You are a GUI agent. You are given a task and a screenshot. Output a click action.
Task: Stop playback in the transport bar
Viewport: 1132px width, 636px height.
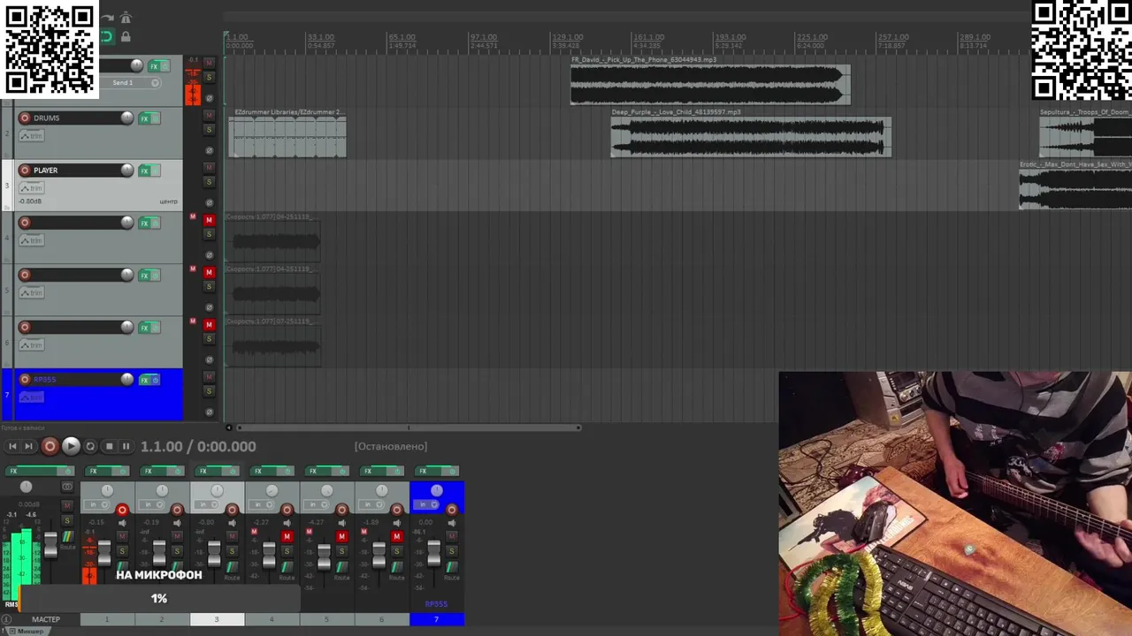[x=109, y=447]
